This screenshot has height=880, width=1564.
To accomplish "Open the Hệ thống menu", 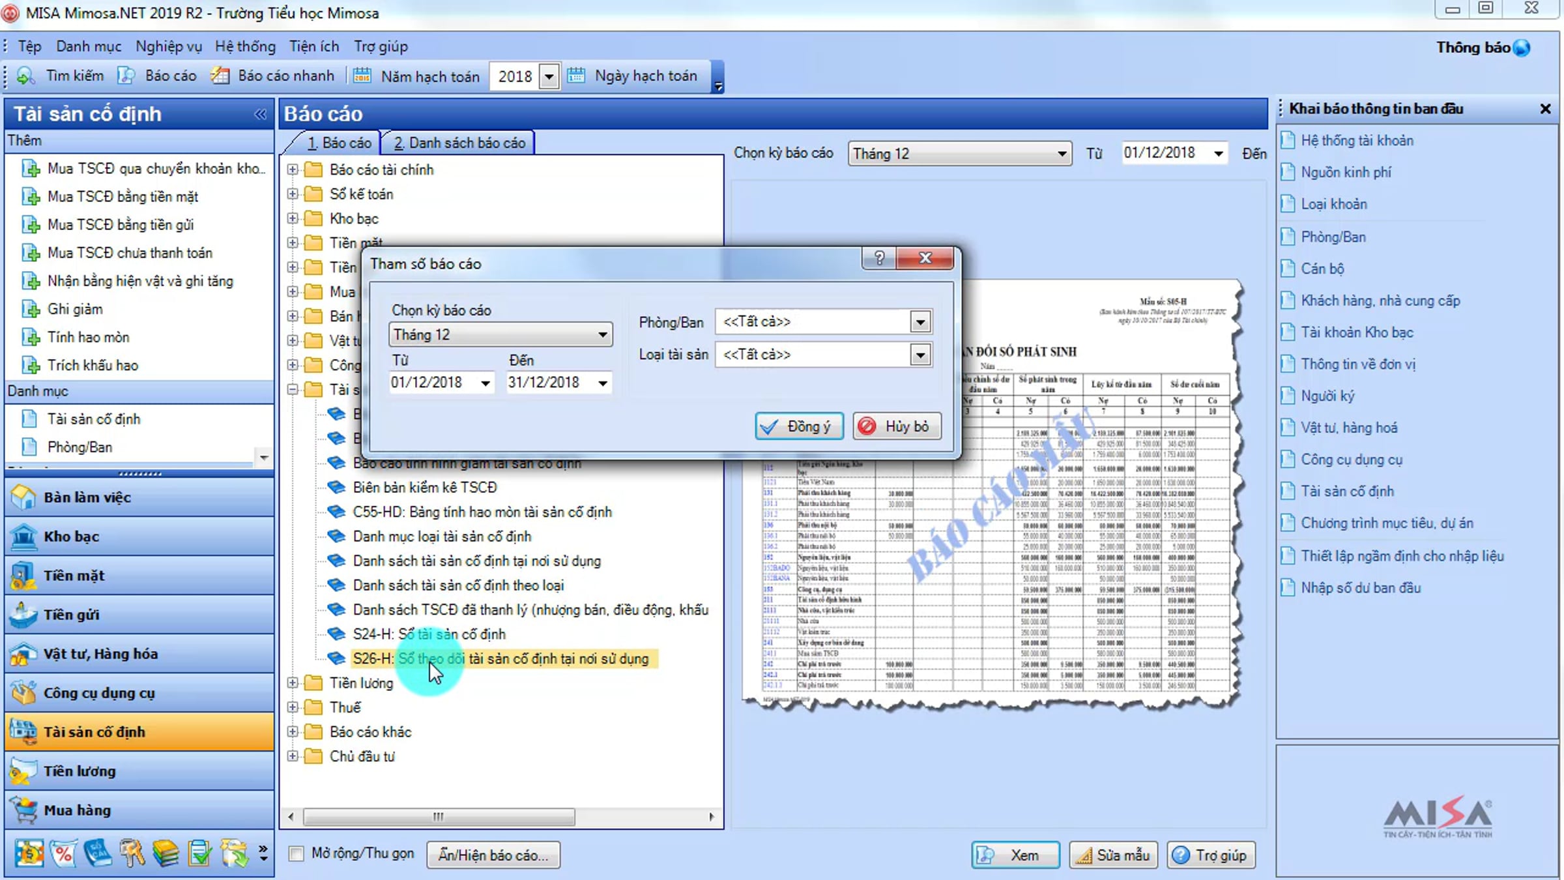I will click(245, 46).
